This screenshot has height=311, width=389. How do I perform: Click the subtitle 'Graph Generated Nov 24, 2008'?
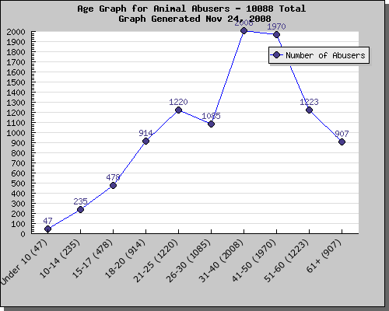(x=194, y=19)
